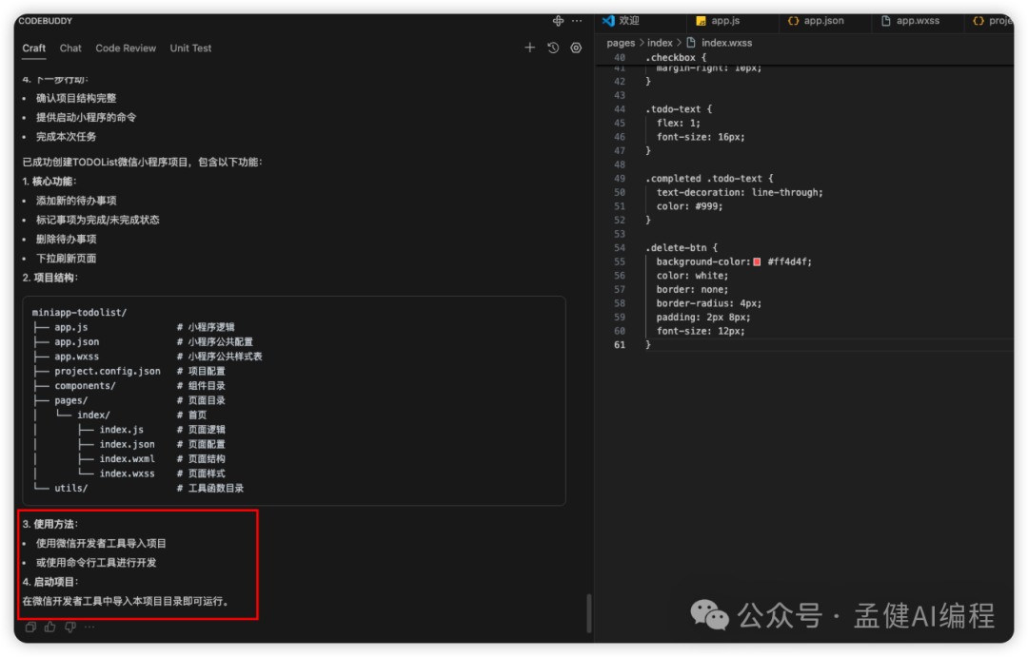Open the new chat plus icon
The image size is (1028, 657).
click(x=530, y=48)
